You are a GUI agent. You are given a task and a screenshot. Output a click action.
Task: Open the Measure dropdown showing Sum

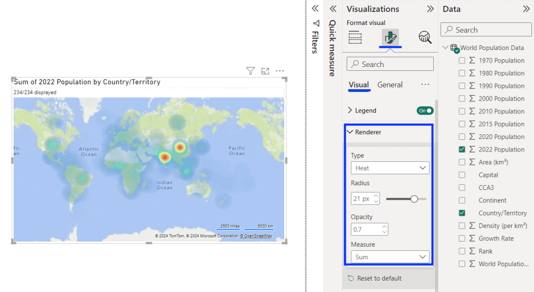click(x=390, y=257)
